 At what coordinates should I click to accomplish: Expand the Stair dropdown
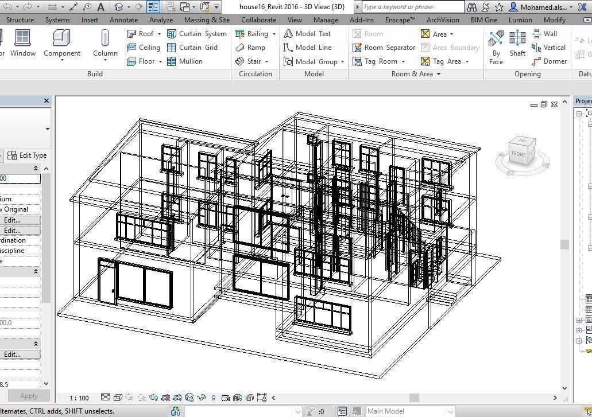[x=266, y=61]
